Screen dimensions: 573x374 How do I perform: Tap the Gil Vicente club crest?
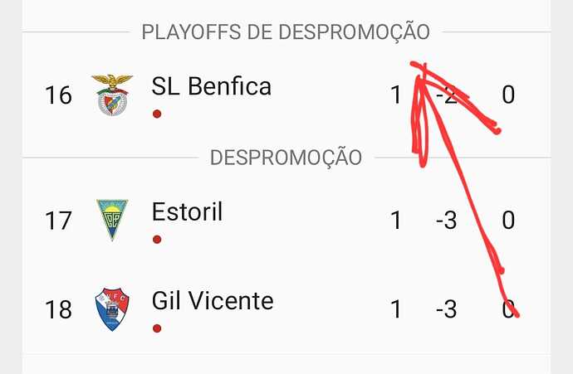[112, 309]
